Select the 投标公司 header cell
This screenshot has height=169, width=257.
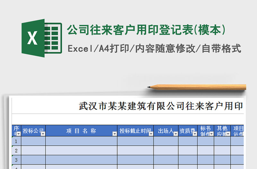33,131
